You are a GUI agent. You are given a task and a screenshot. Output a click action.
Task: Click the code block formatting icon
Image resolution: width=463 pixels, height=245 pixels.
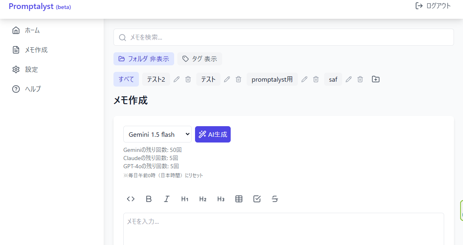(131, 199)
